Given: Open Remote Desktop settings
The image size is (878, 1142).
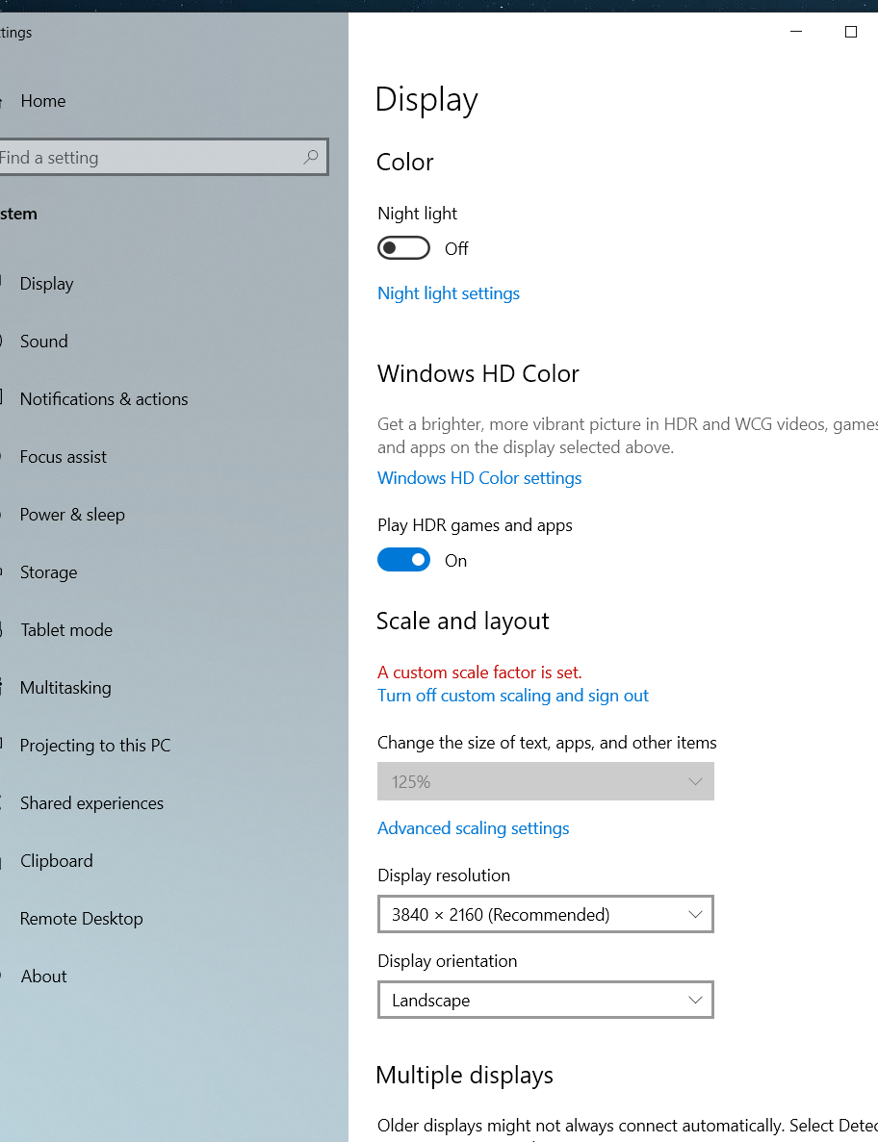Looking at the screenshot, I should coord(81,919).
